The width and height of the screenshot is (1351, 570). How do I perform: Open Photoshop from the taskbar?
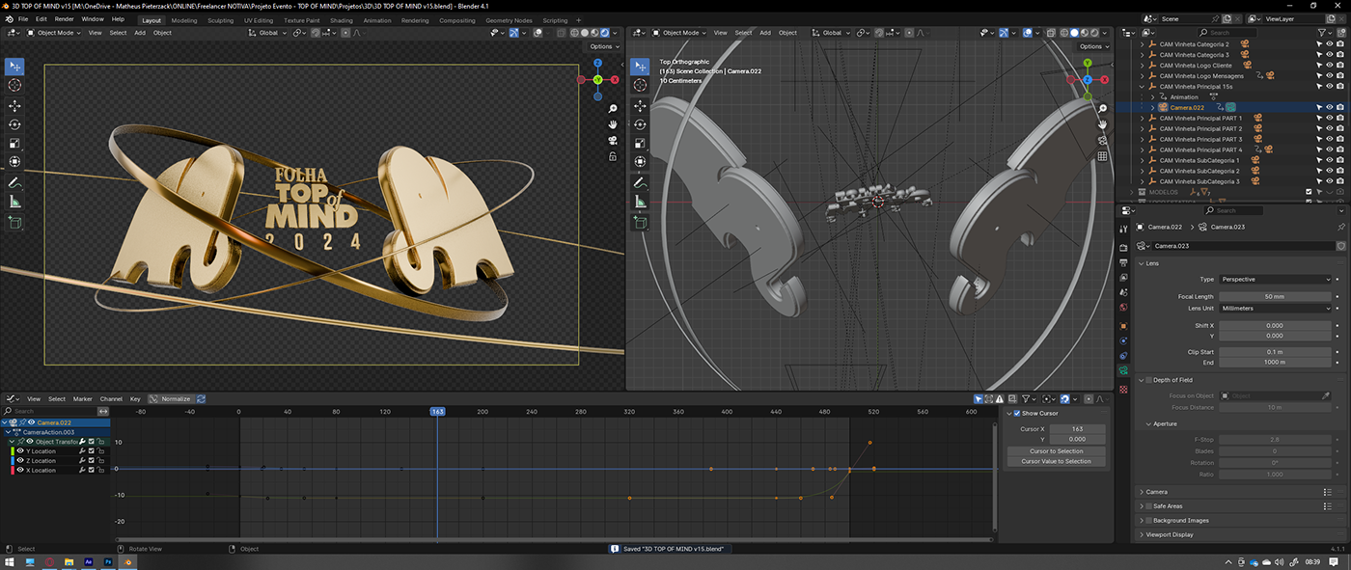[x=108, y=560]
